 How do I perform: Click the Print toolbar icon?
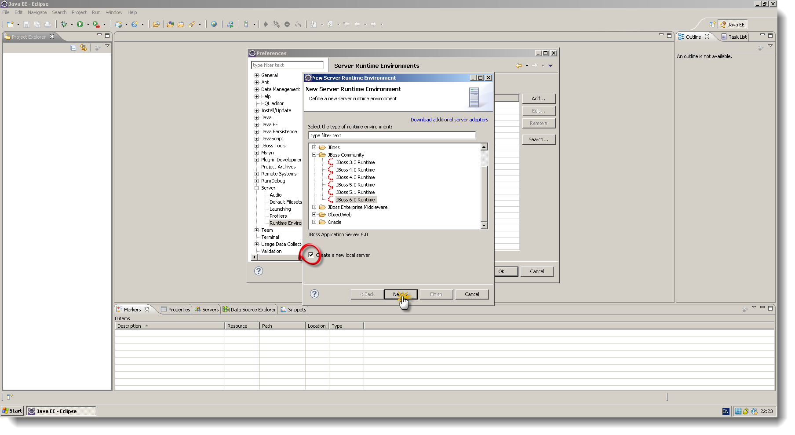coord(48,24)
